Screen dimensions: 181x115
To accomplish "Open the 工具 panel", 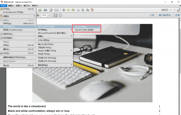I will point(152,15).
